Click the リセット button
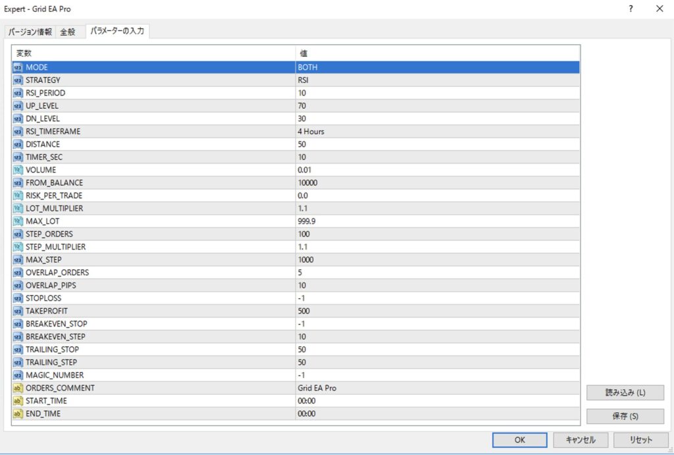674x455 pixels. (641, 440)
